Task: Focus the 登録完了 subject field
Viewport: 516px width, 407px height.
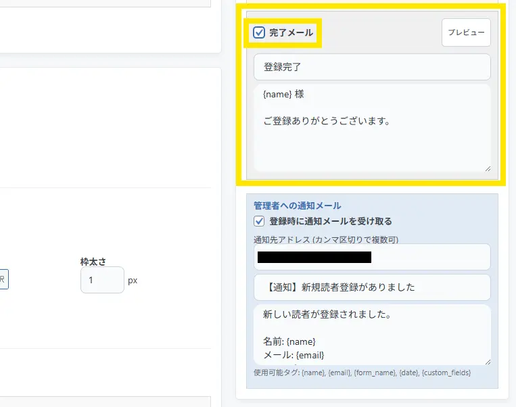Action: [x=371, y=67]
